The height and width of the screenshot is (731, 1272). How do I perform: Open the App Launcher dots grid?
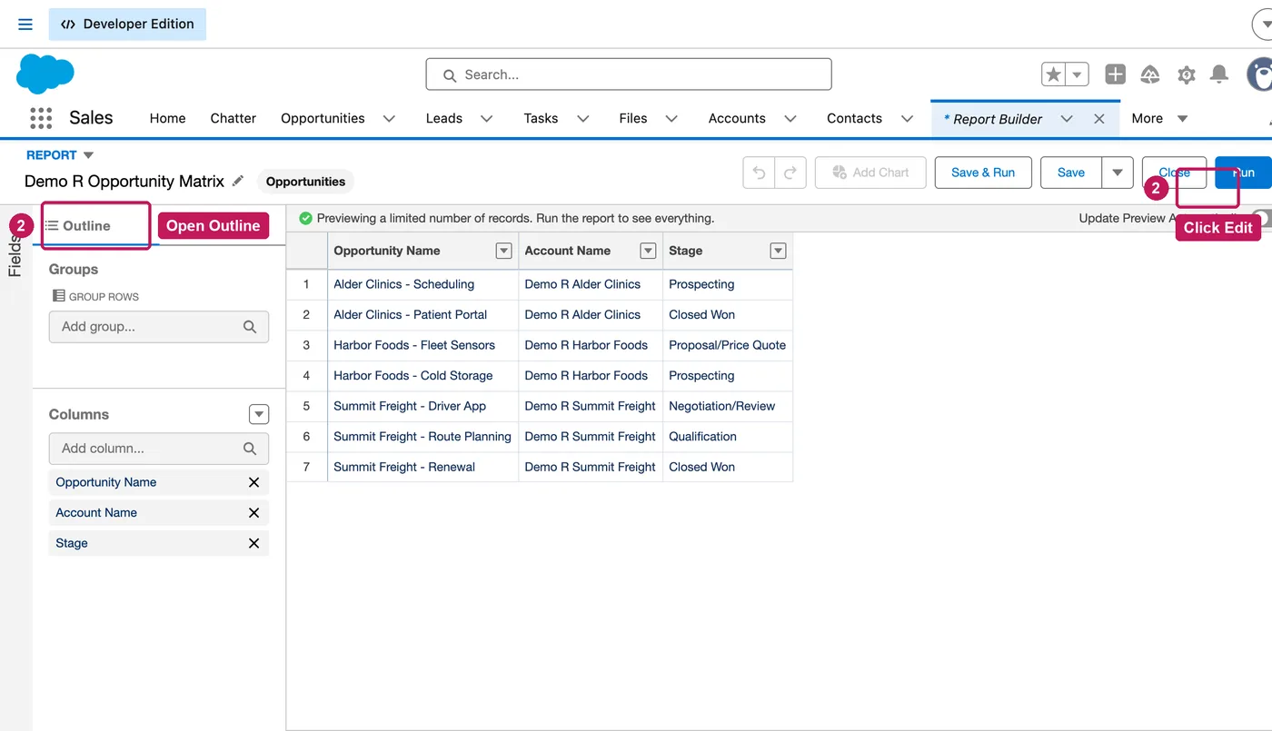[x=41, y=118]
